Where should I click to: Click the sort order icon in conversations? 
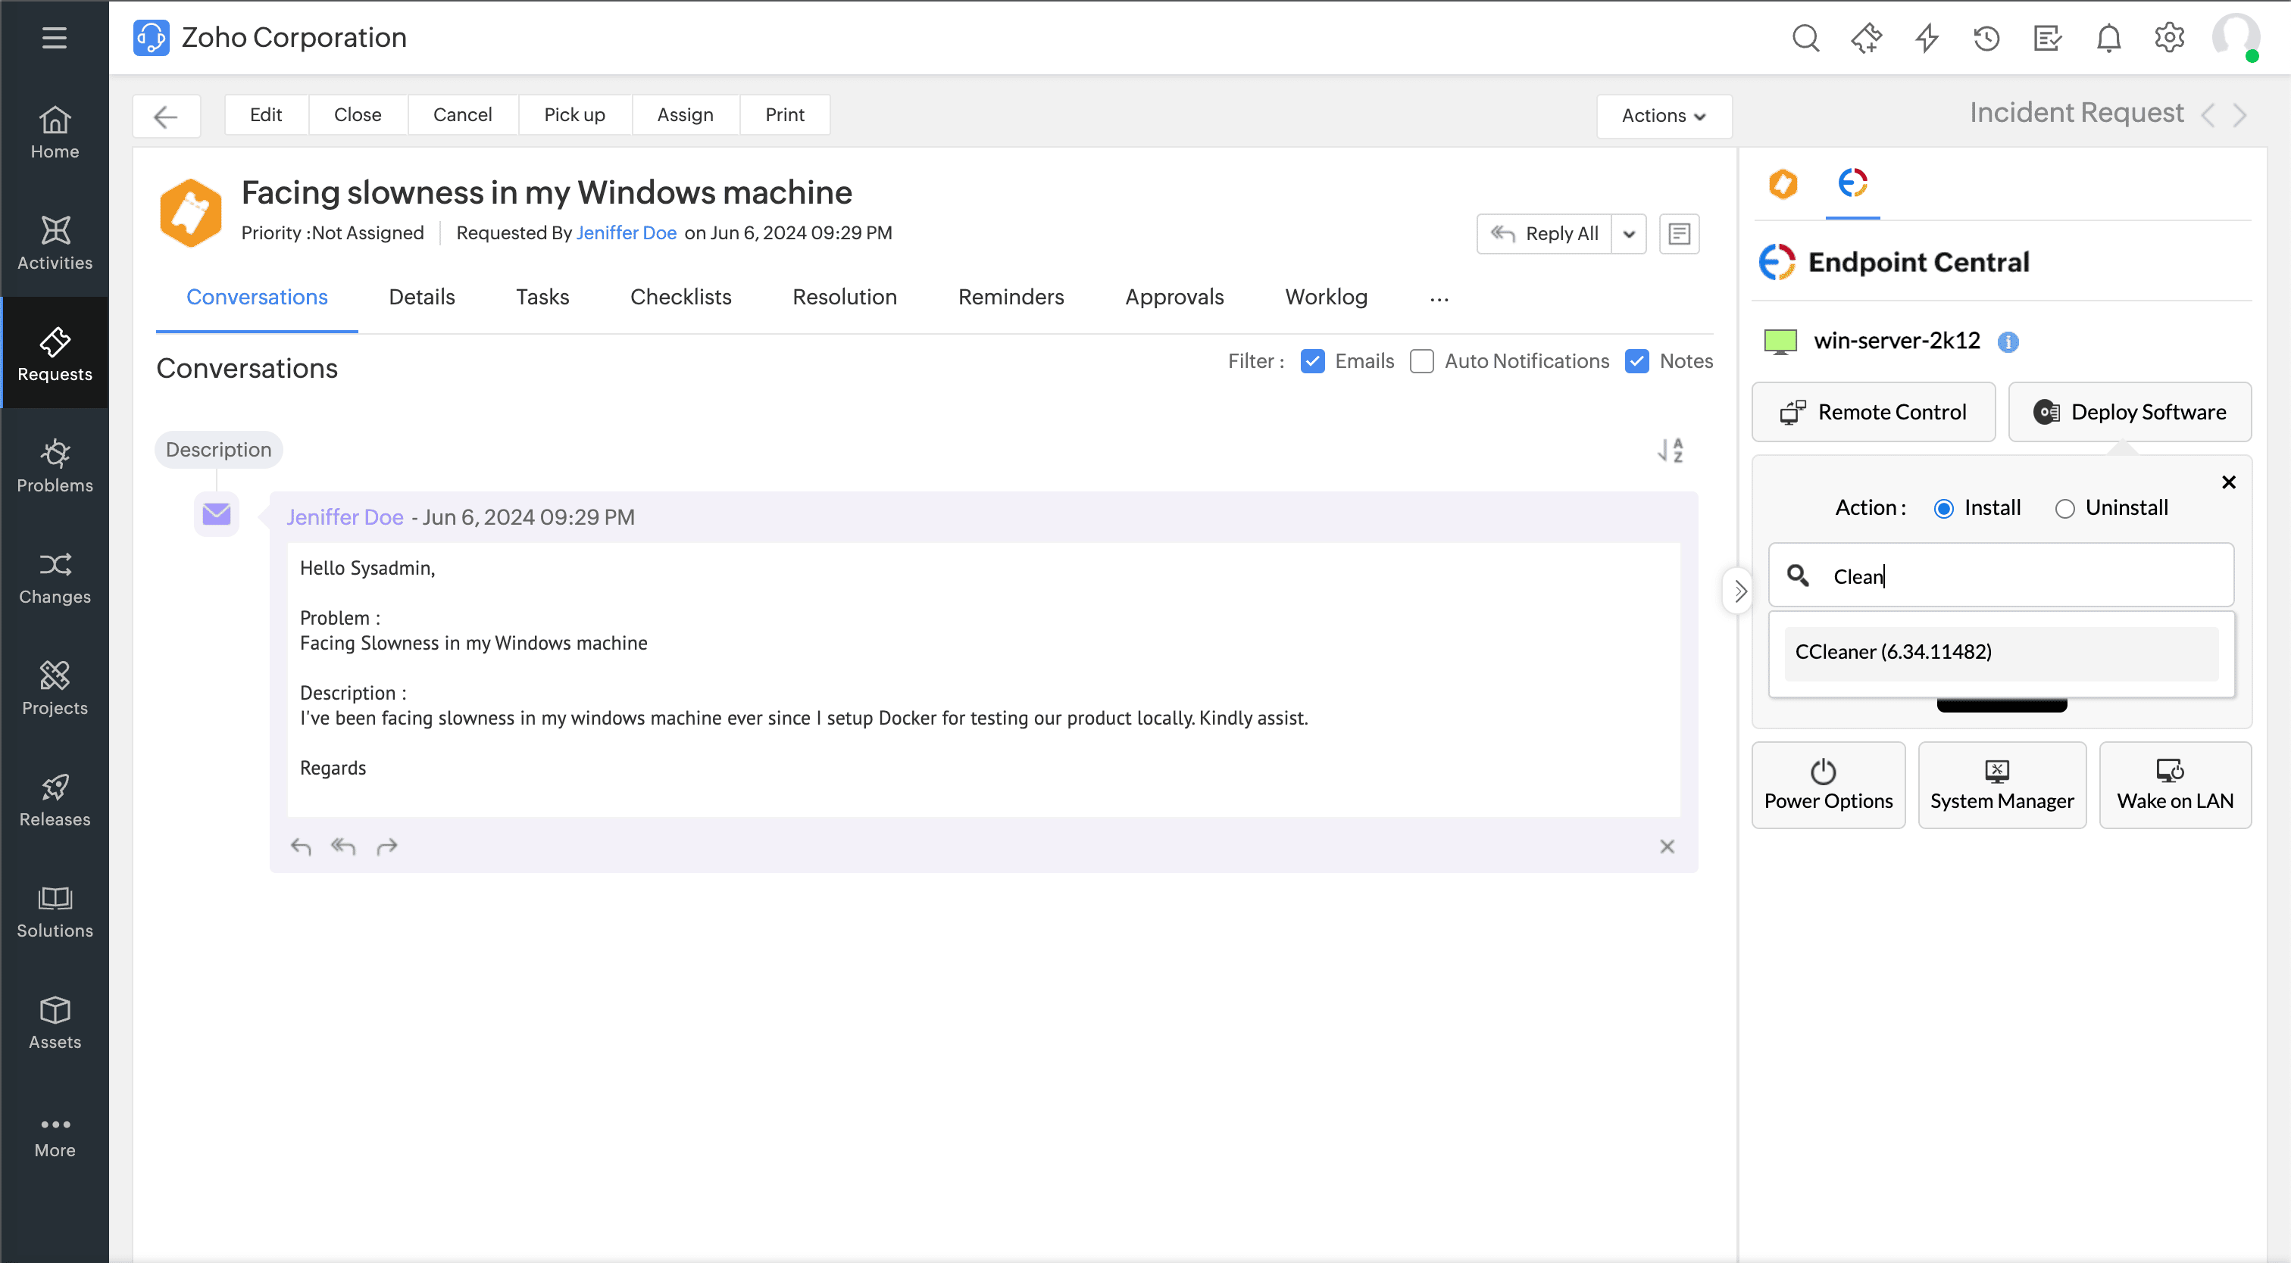coord(1671,451)
